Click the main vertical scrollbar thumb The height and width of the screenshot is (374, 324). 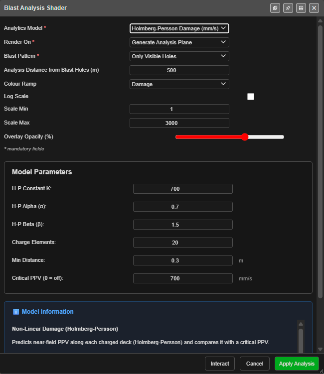coord(320,161)
